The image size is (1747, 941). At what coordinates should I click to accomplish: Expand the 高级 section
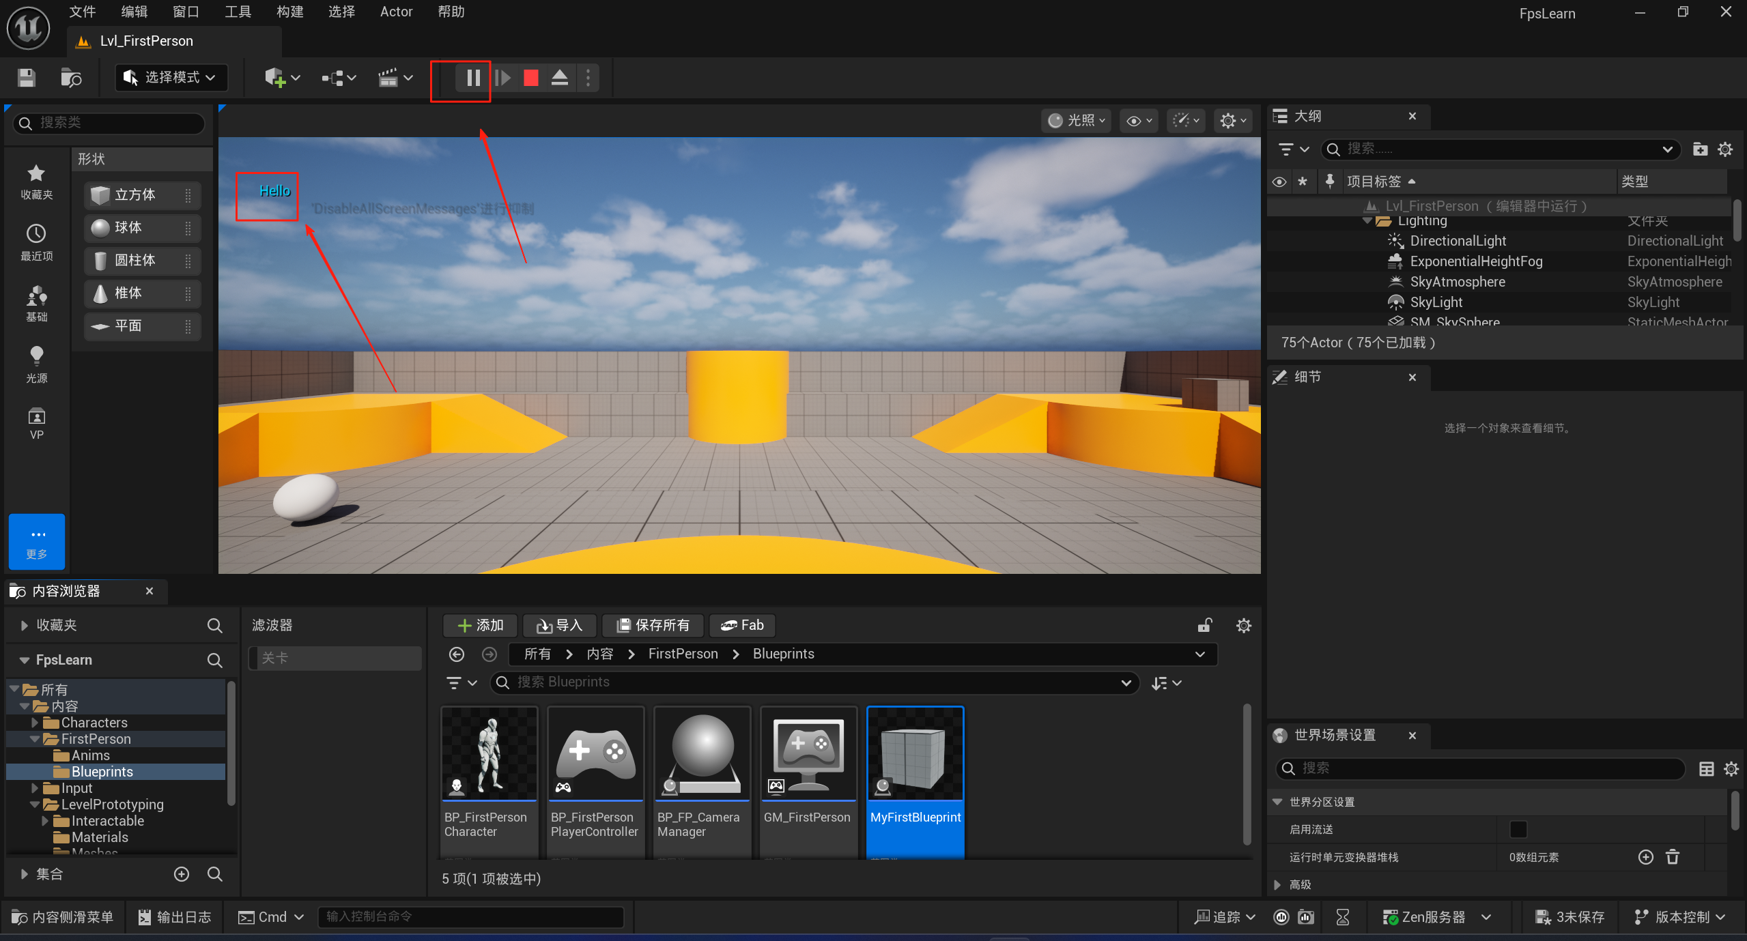point(1277,885)
